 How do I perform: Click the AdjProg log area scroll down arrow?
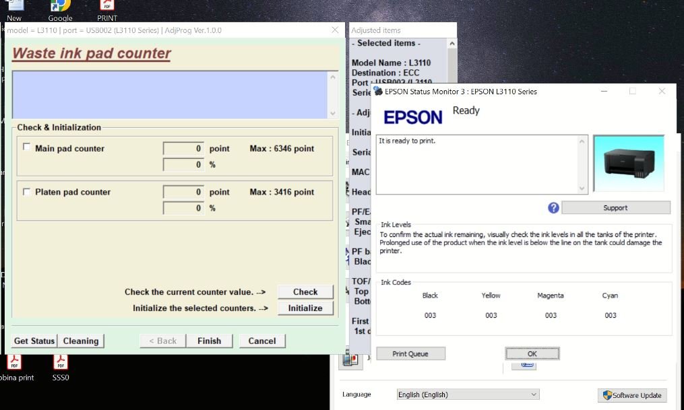pyautogui.click(x=333, y=113)
